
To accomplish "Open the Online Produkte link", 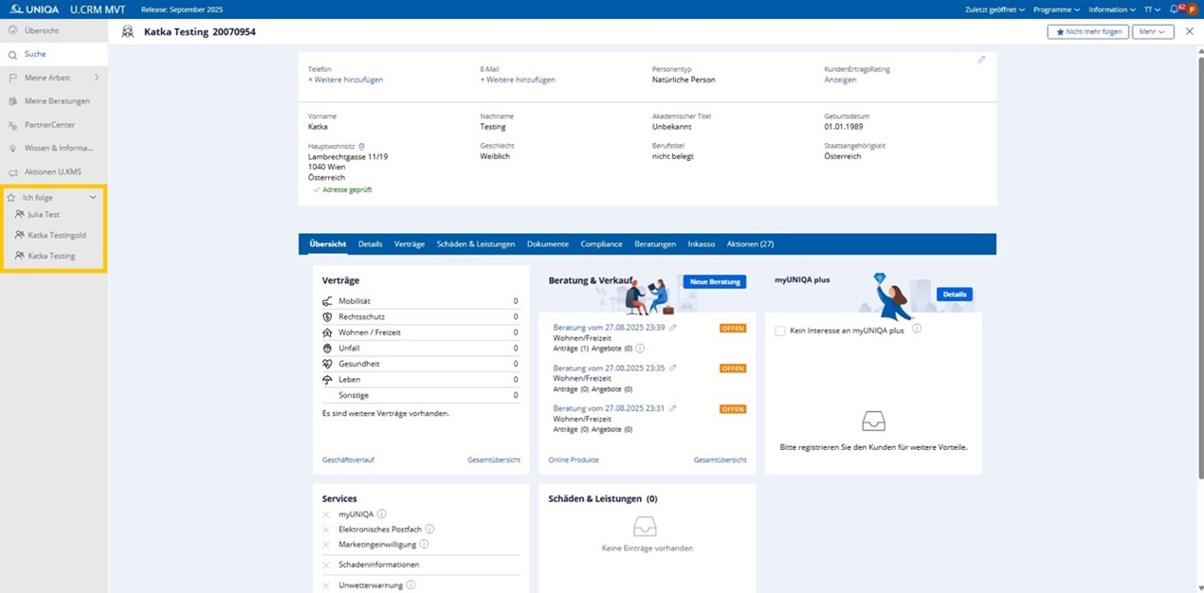I will (x=574, y=459).
